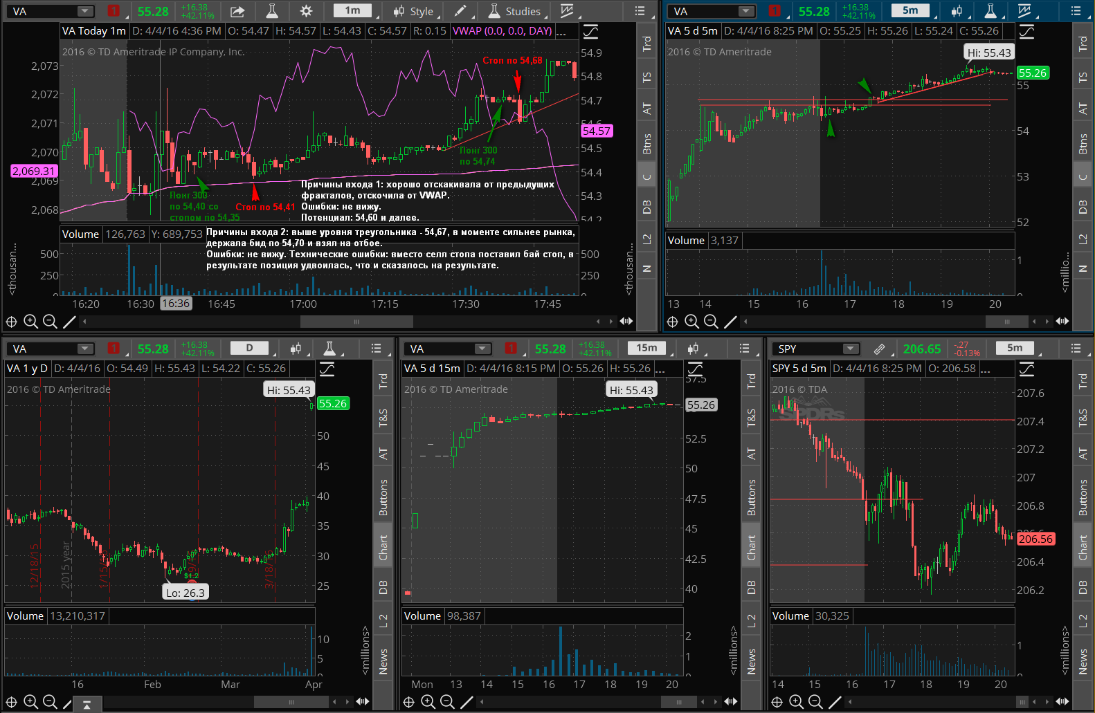The height and width of the screenshot is (713, 1095).
Task: Click the N button in VA 5m sidebar
Action: (1083, 268)
